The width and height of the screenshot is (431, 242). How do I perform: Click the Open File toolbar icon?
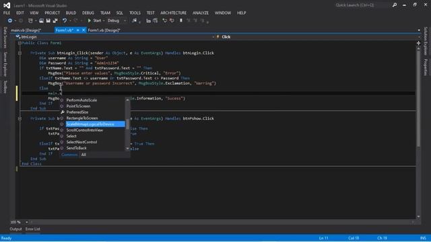click(41, 21)
